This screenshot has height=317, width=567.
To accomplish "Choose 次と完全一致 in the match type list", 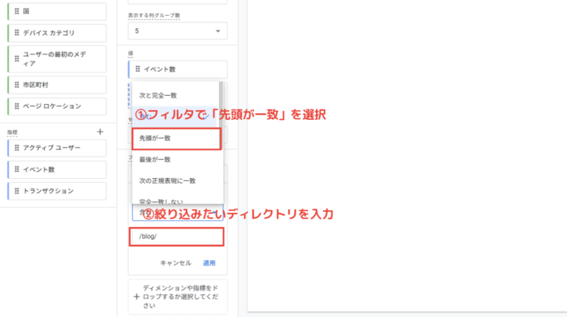I will click(175, 95).
